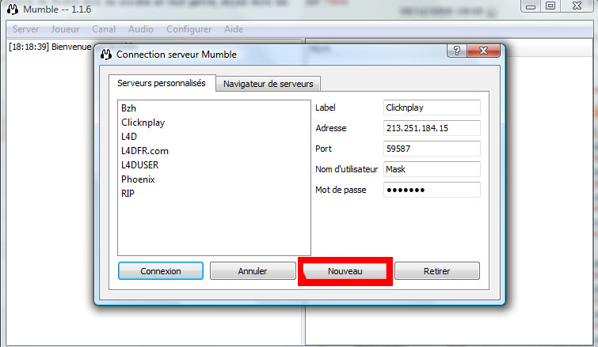Select the Bzh server entry
Viewport: 598px width, 347px height.
point(214,108)
